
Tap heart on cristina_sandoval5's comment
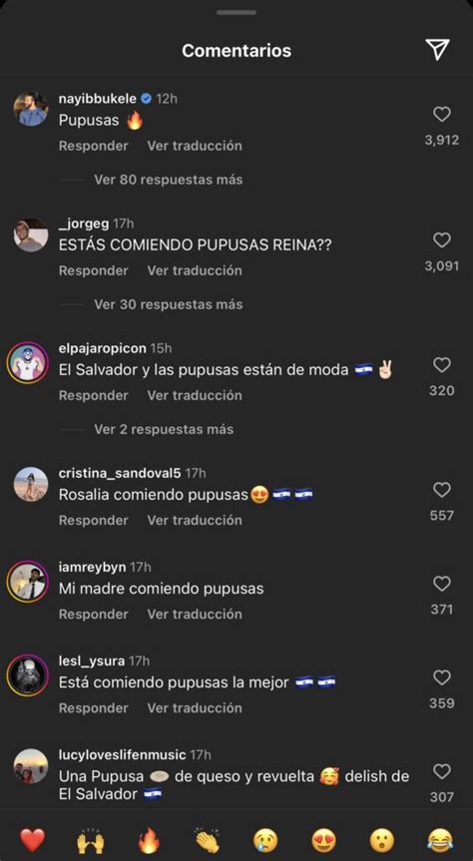(442, 489)
